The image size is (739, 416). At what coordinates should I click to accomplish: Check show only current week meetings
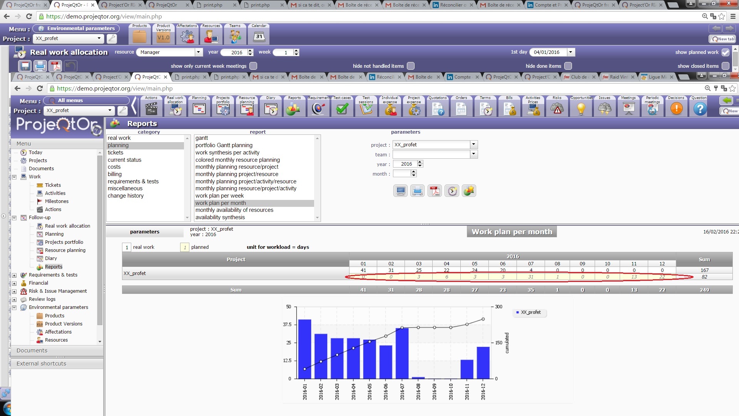click(253, 66)
